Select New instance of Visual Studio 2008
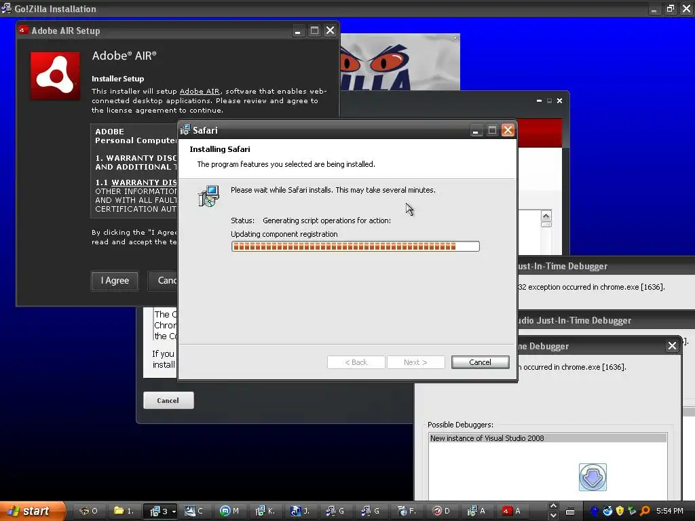This screenshot has height=521, width=695. point(548,438)
